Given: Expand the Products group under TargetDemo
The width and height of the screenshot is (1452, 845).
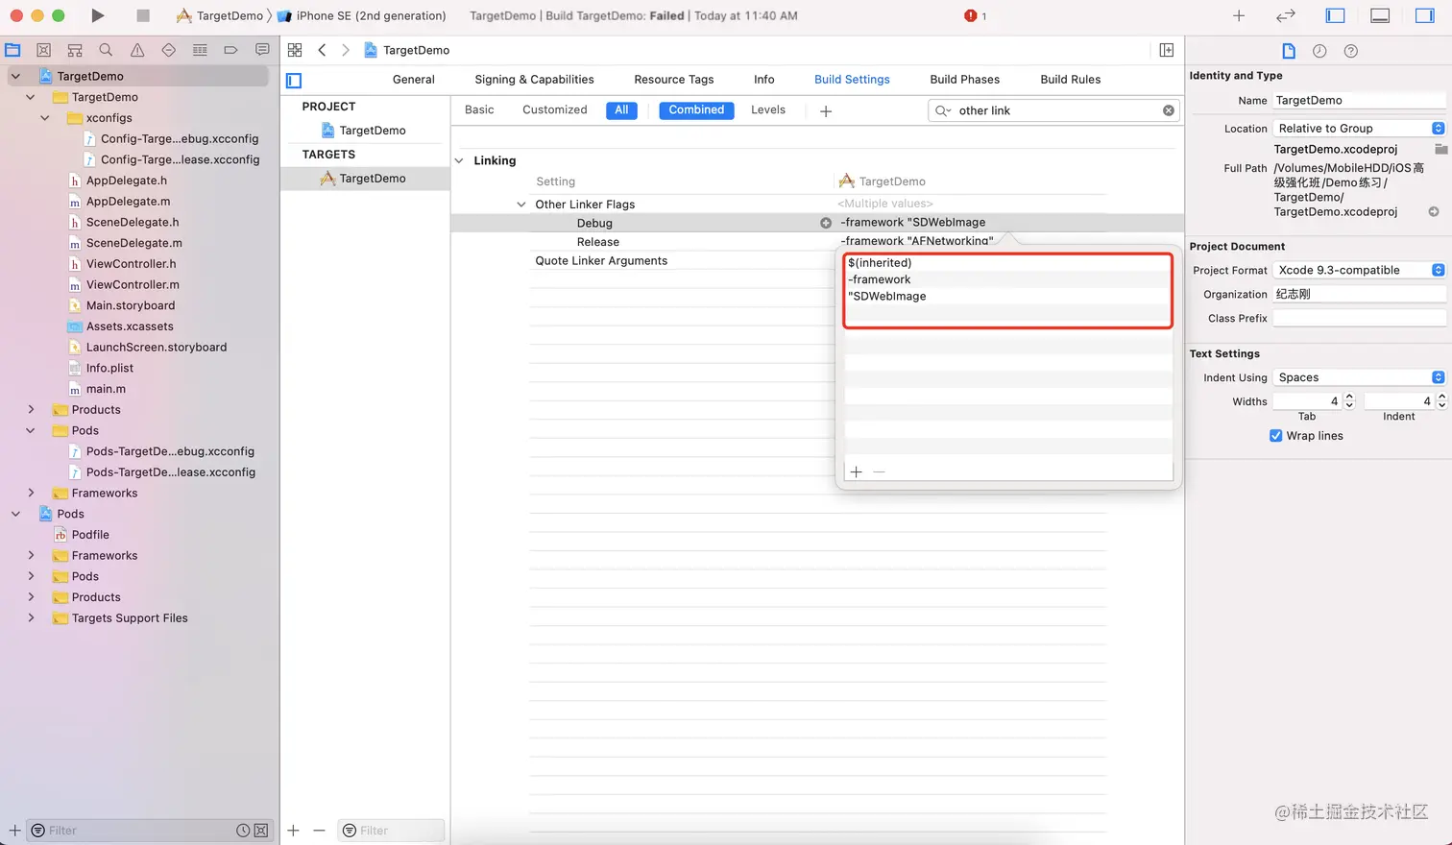Looking at the screenshot, I should coord(31,410).
